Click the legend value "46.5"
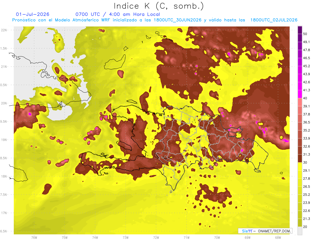 pos(307,58)
